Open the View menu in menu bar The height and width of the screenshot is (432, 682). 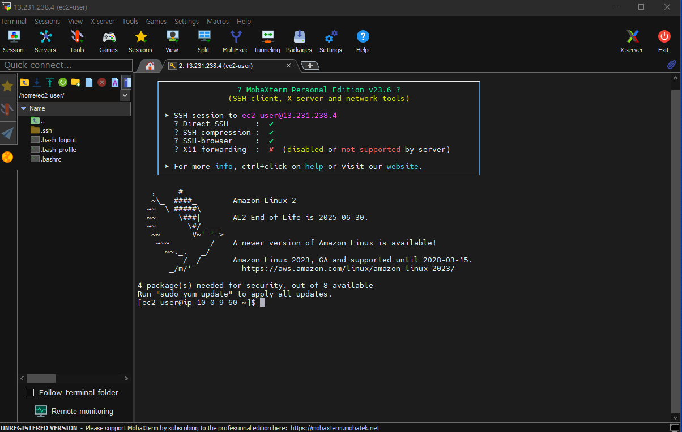coord(75,21)
